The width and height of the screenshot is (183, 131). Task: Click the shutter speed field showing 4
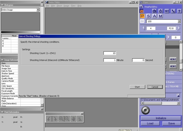(151, 28)
